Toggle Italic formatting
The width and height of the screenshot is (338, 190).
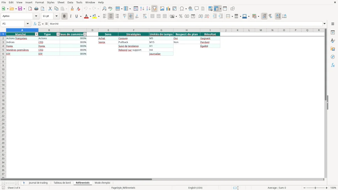pyautogui.click(x=71, y=16)
